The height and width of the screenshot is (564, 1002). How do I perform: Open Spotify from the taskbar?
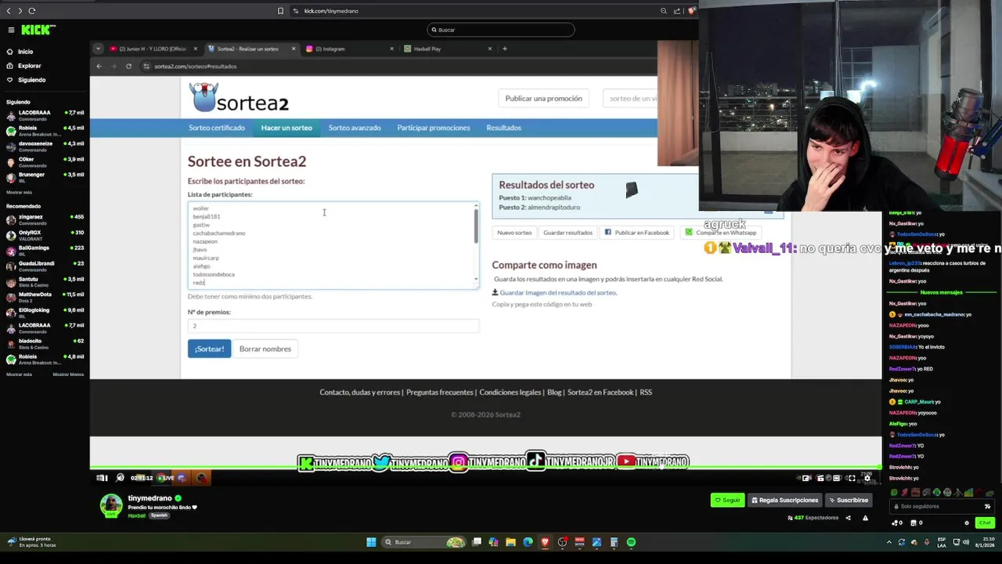pos(631,542)
